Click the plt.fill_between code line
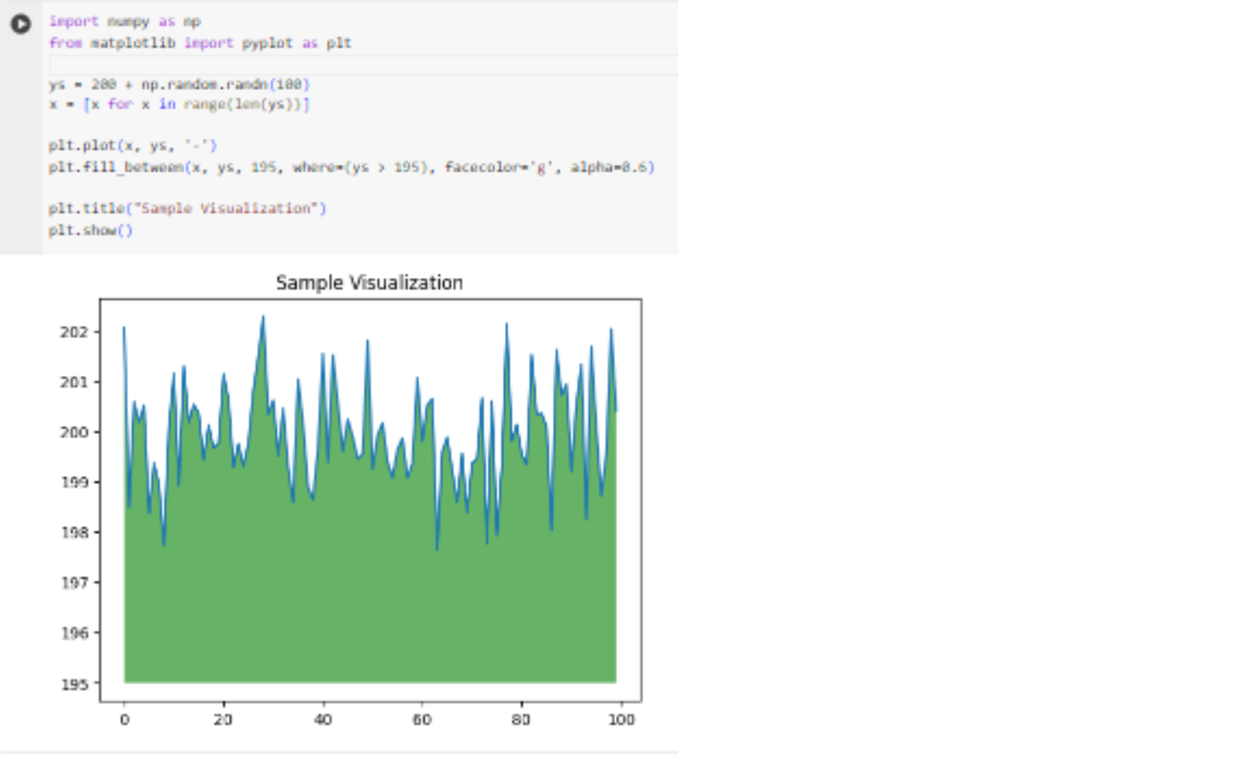 352,167
